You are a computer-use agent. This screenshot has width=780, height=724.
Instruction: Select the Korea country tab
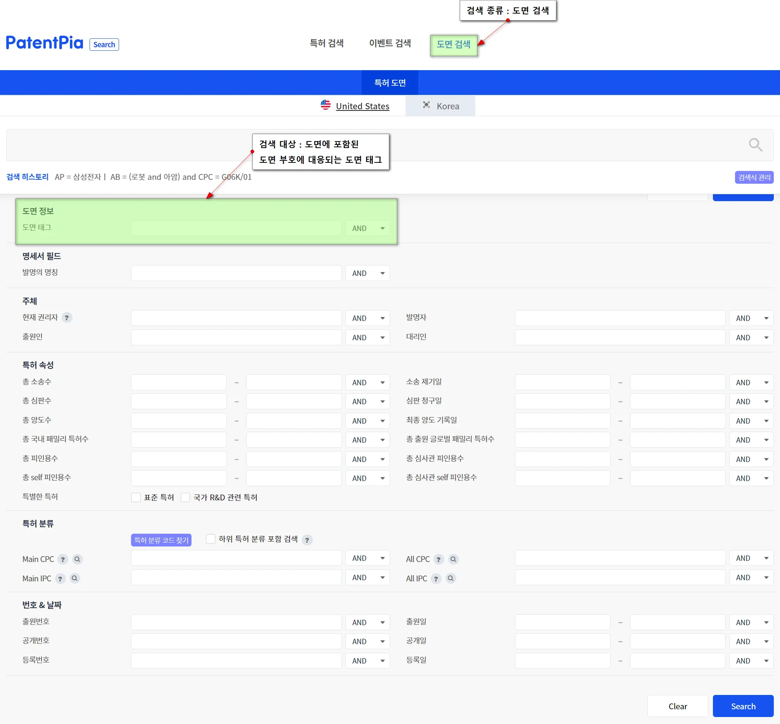tap(440, 106)
